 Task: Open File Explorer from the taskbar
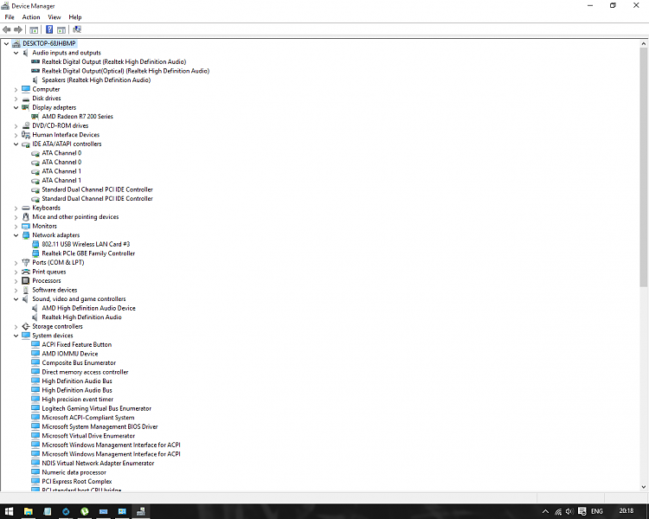[x=29, y=511]
